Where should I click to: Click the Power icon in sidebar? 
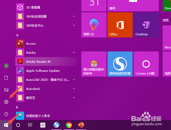pos(6,114)
